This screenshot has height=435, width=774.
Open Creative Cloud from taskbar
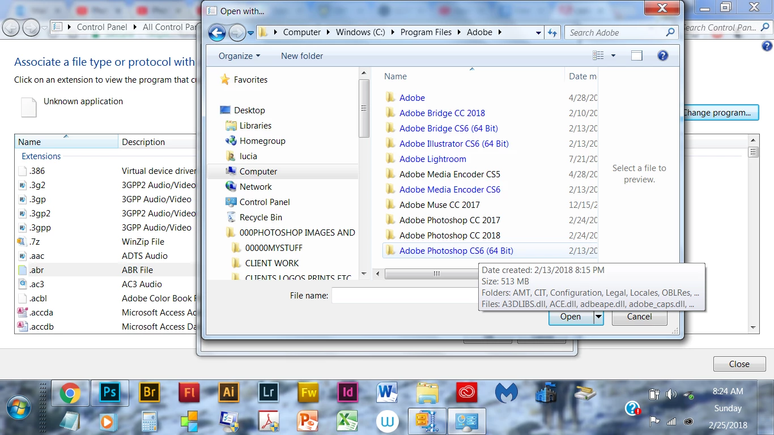coord(467,393)
